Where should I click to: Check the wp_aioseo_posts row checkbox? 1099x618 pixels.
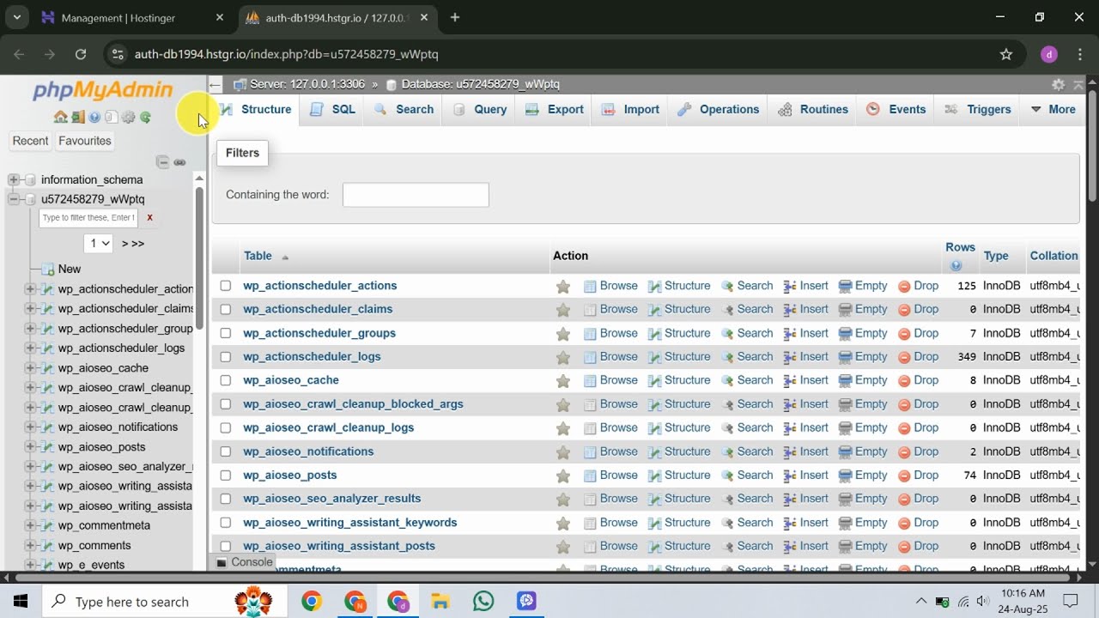tap(226, 476)
